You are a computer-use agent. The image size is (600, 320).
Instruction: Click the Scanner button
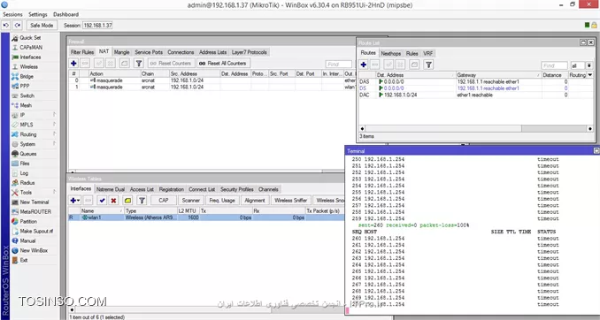[191, 201]
